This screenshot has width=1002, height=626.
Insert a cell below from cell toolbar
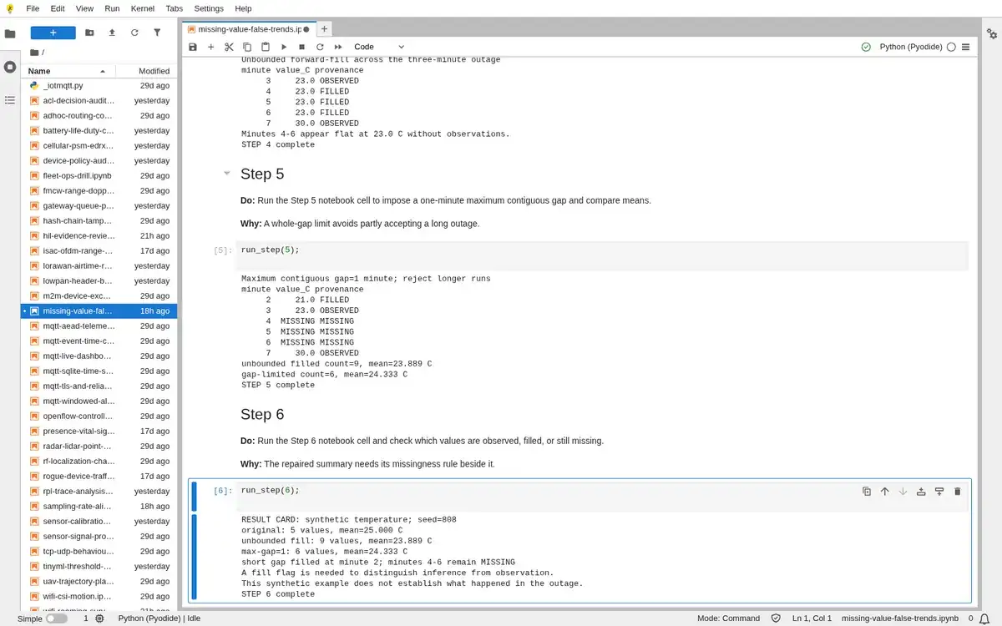point(939,492)
